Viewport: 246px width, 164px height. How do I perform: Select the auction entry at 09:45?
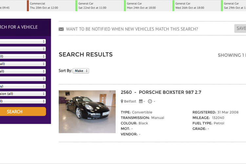point(13,6)
